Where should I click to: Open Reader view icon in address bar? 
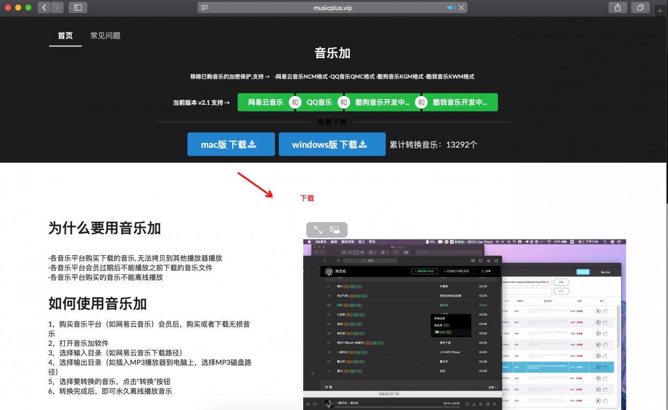tap(204, 7)
